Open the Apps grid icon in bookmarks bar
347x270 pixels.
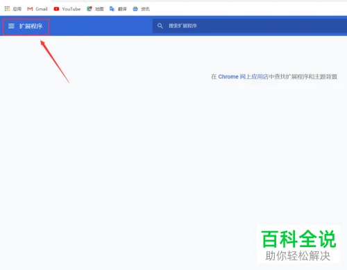[7, 9]
